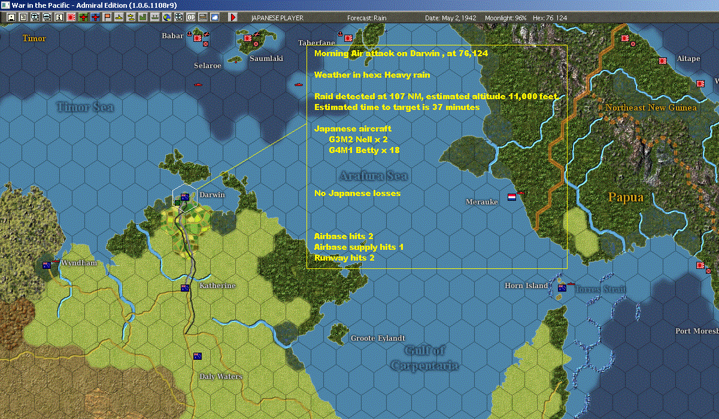Click "Morning Air attack on Darwin" line

(x=401, y=54)
